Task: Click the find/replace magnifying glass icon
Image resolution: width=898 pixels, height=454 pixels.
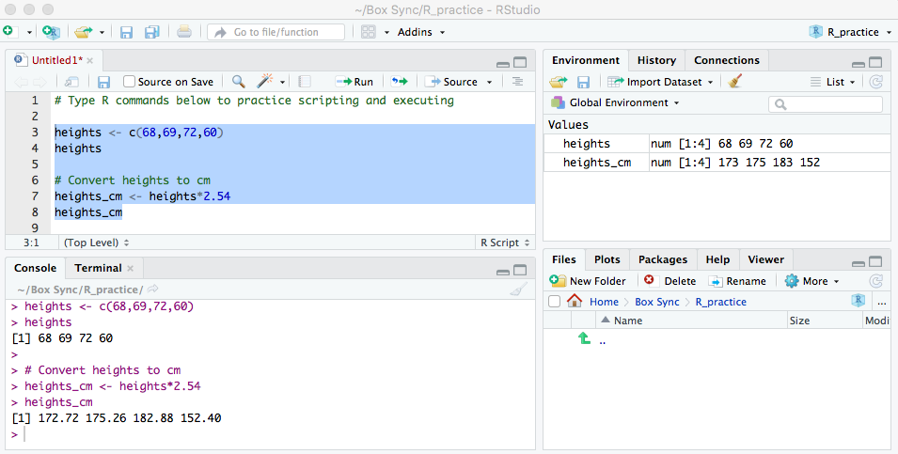Action: click(239, 82)
